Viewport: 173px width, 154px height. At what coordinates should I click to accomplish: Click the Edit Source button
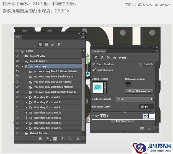pos(123,121)
